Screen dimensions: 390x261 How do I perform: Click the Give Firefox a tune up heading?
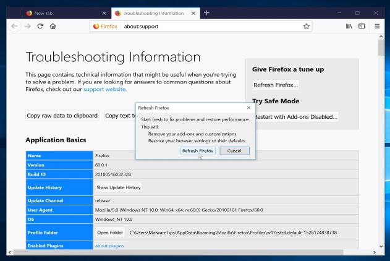click(x=288, y=69)
